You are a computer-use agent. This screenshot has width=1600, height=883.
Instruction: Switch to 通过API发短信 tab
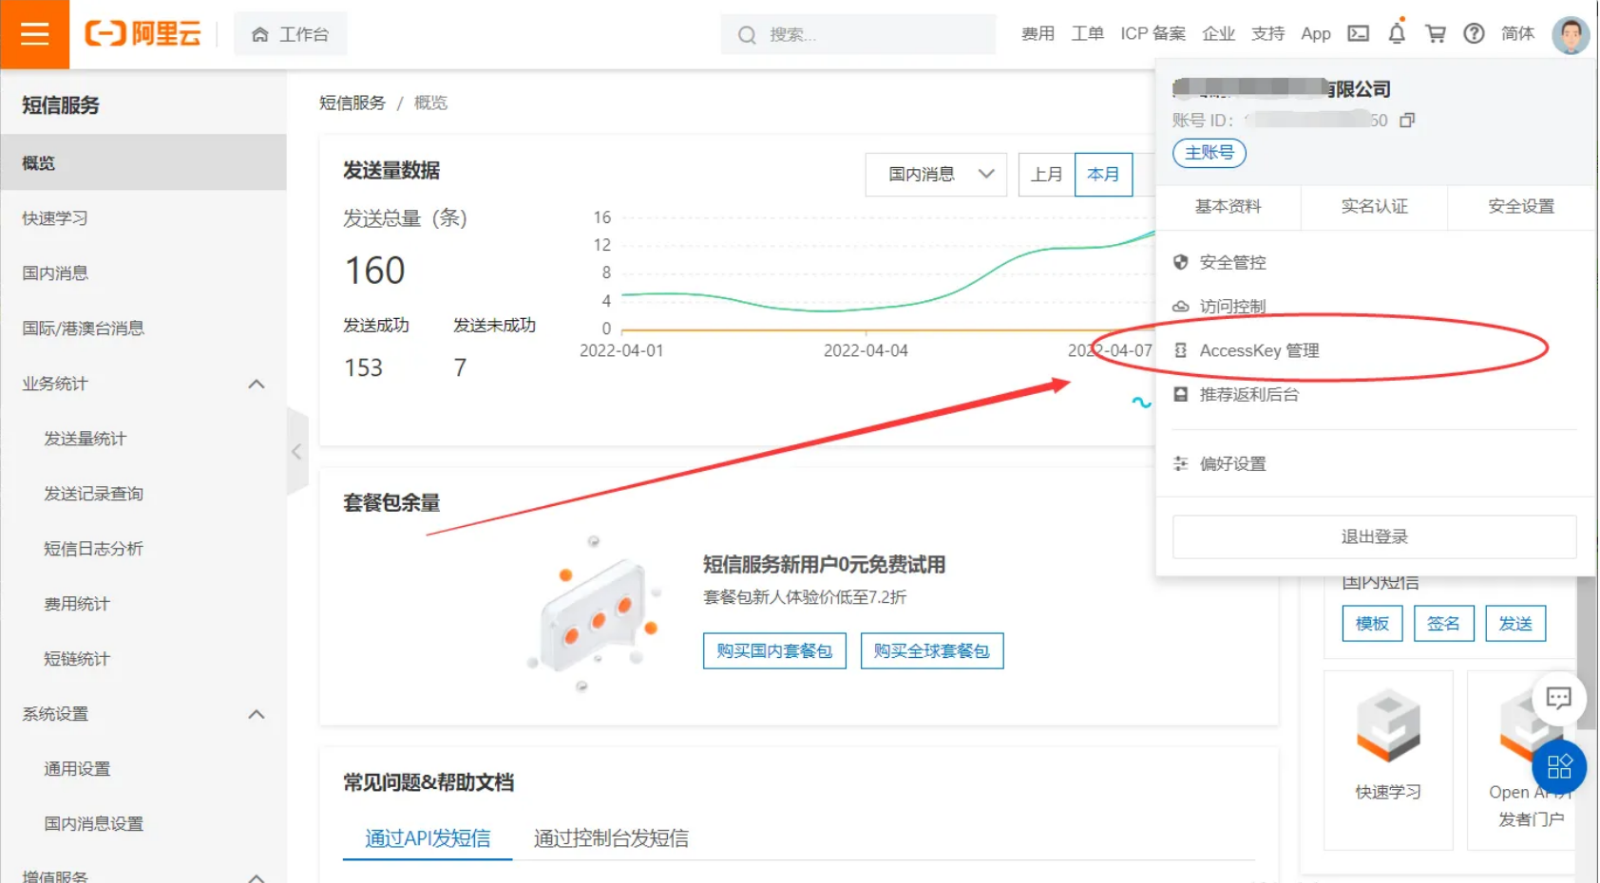428,838
